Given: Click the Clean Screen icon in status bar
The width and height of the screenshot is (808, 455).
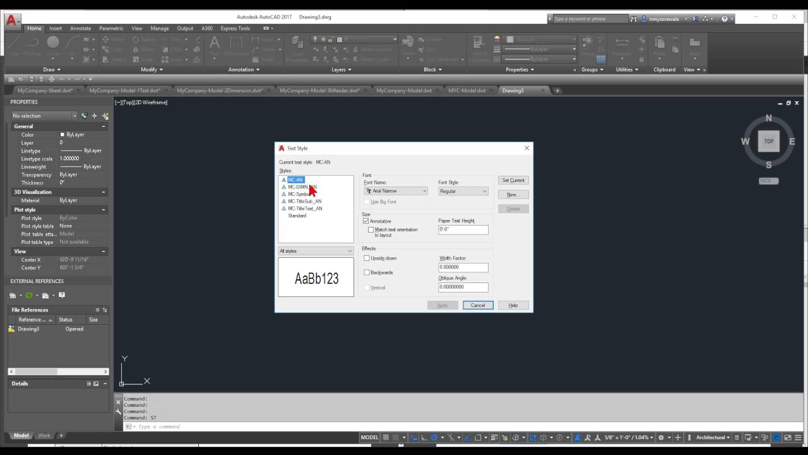Looking at the screenshot, I should pyautogui.click(x=789, y=437).
